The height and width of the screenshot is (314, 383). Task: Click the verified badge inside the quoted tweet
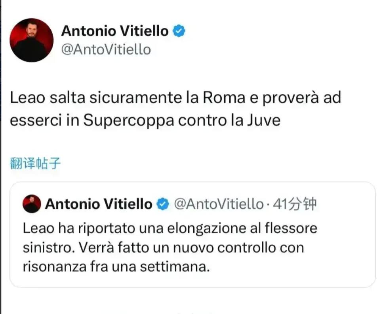tap(163, 204)
